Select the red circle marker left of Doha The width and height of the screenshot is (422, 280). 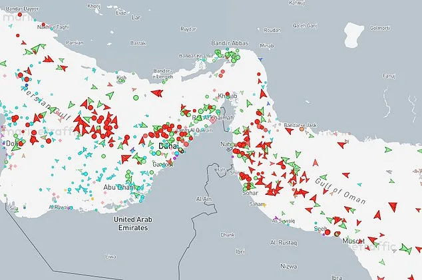19,142
